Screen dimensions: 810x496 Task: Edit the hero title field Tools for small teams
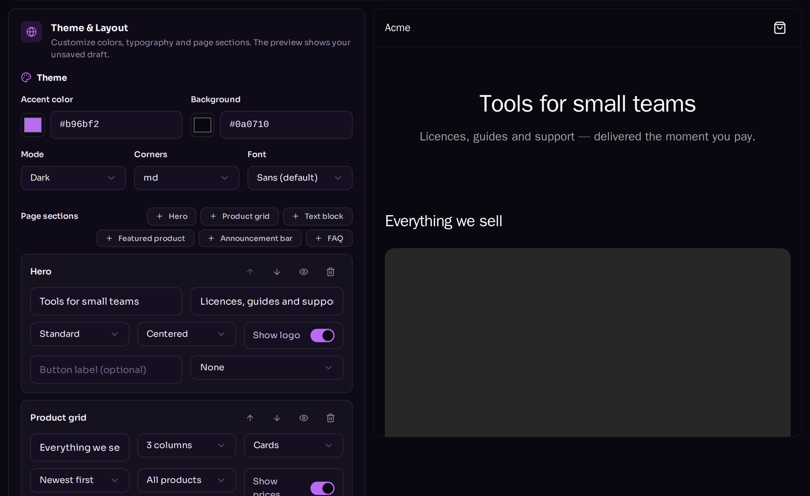tap(106, 302)
